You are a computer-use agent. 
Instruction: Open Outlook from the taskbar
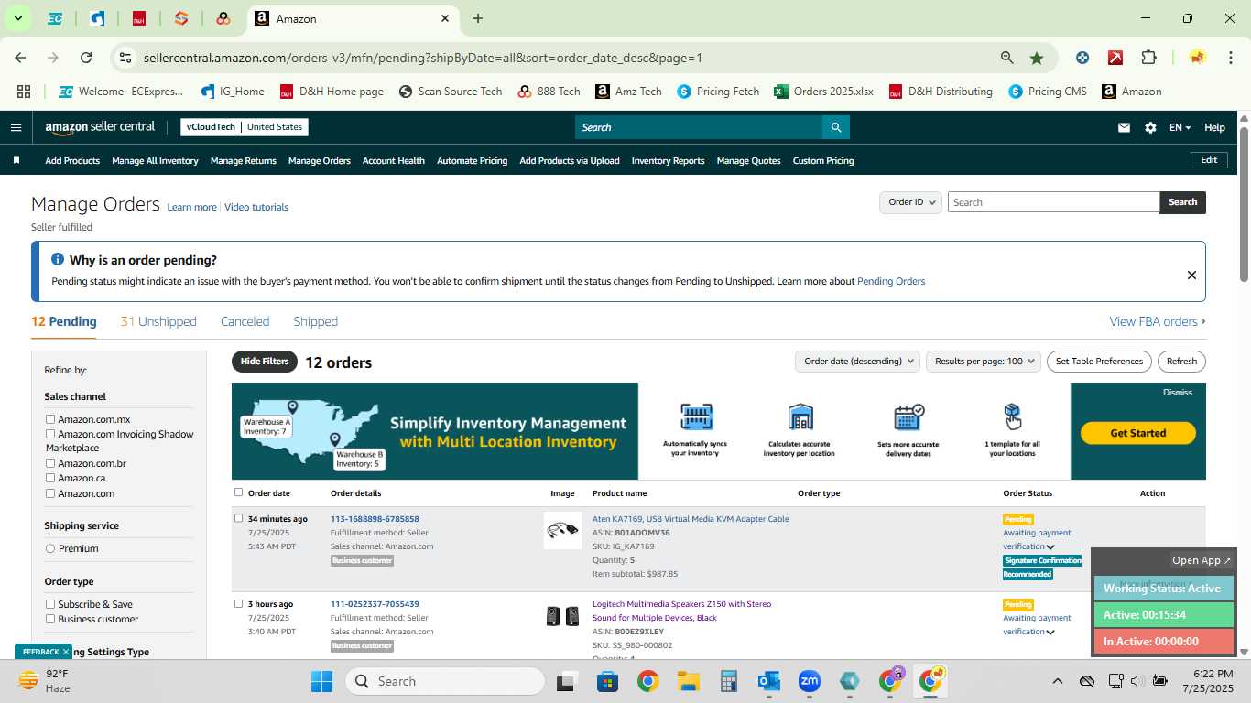coord(768,681)
